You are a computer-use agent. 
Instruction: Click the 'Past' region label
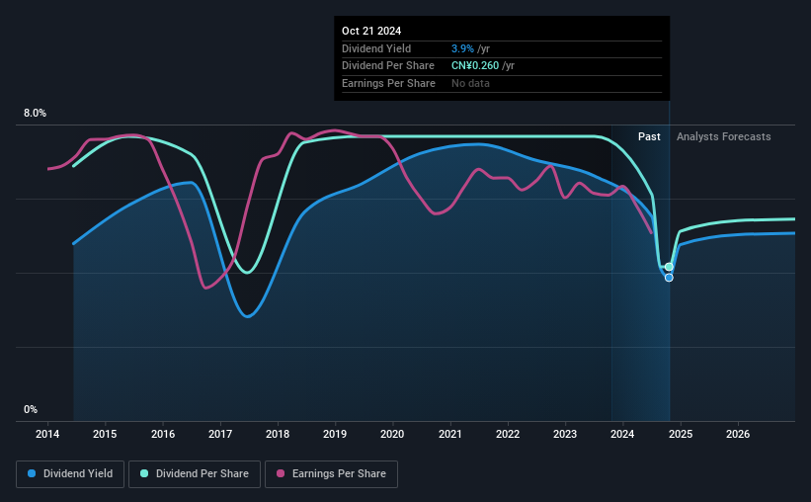[x=649, y=136]
